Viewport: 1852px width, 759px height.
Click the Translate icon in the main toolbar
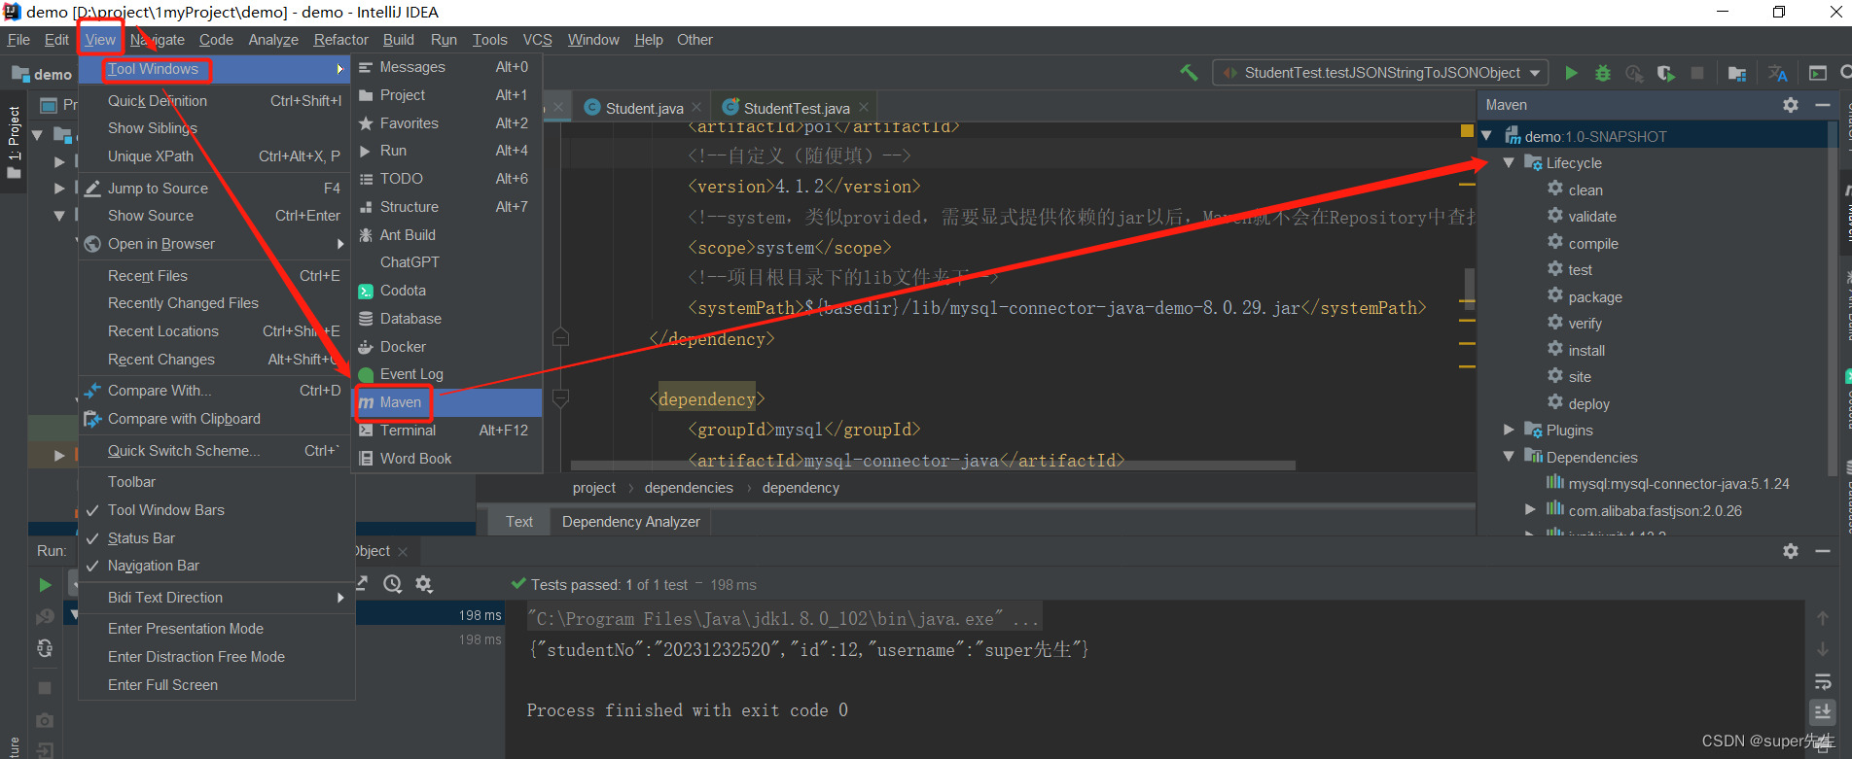click(x=1778, y=73)
